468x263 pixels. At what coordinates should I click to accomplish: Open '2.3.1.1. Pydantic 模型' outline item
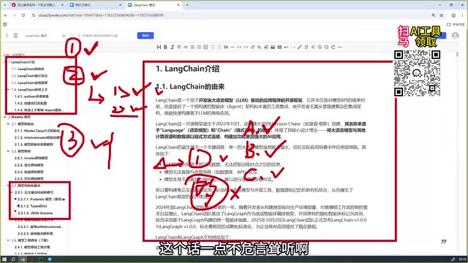point(41,199)
